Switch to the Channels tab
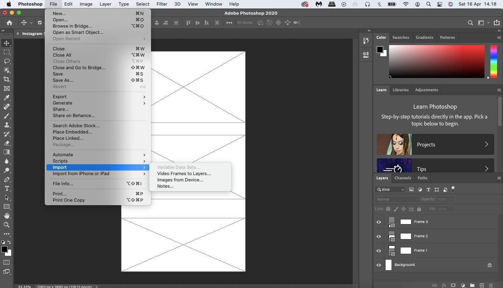Image resolution: width=503 pixels, height=288 pixels. tap(403, 178)
